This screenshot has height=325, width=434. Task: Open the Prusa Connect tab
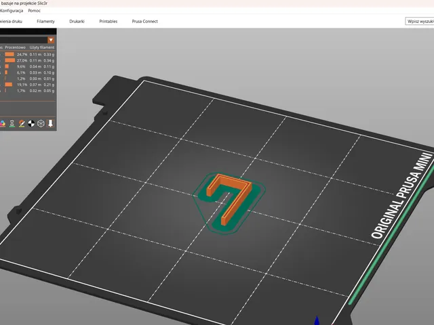[144, 21]
